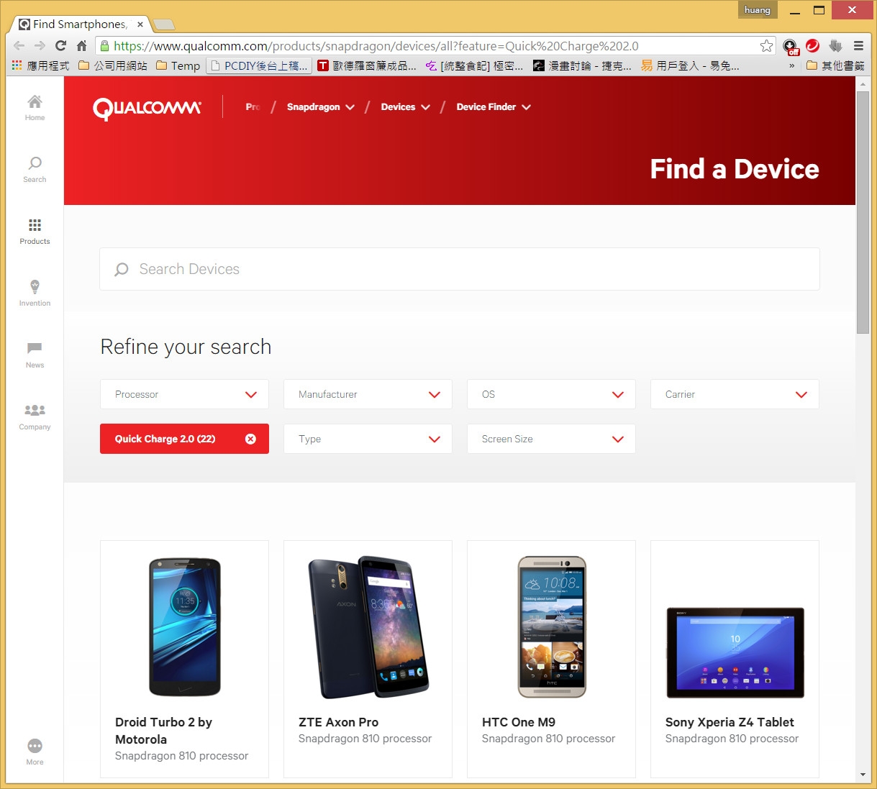Open the Chrome hamburger menu
This screenshot has height=789, width=877.
pos(858,46)
